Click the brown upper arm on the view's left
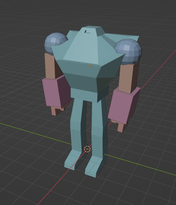 pyautogui.click(x=50, y=66)
